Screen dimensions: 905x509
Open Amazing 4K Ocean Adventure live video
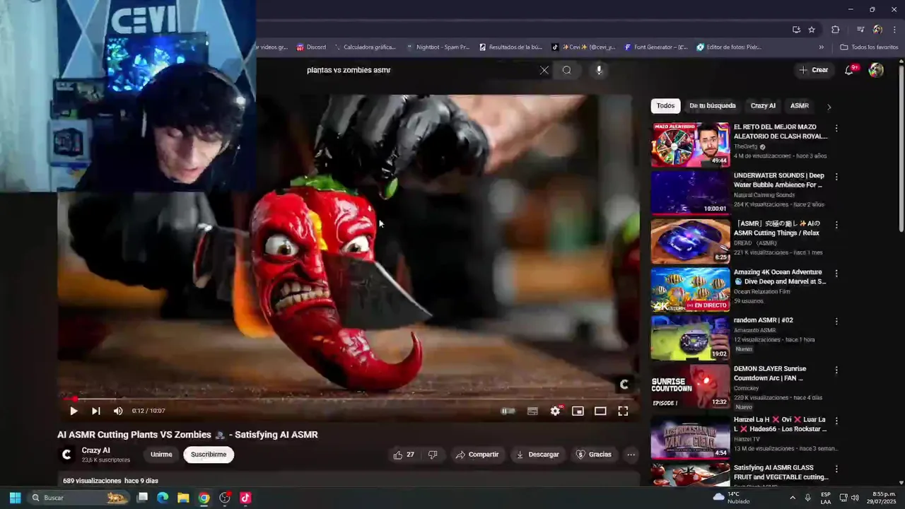[690, 290]
